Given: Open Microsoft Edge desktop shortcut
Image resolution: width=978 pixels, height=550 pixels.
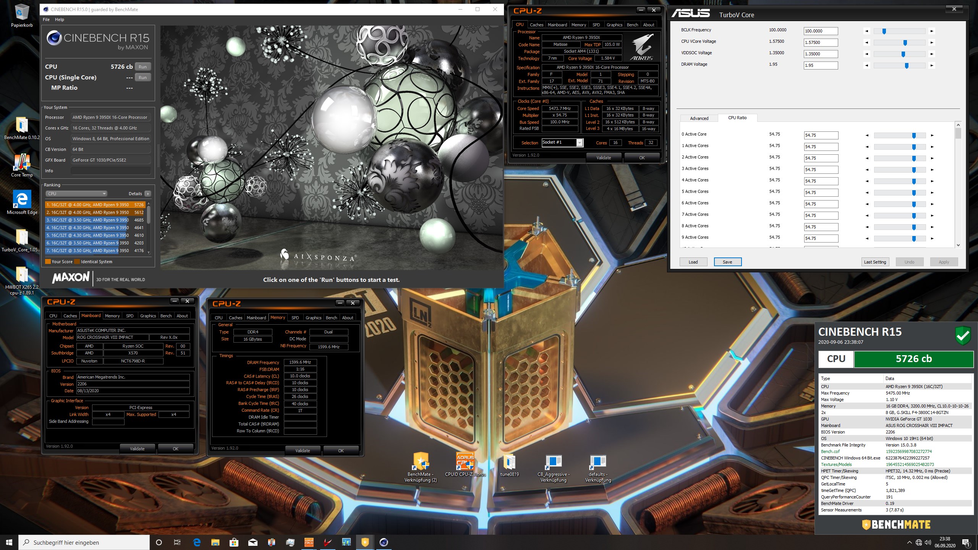Looking at the screenshot, I should click(22, 203).
